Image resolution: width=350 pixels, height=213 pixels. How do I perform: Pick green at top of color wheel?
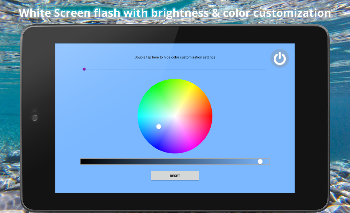157,85
